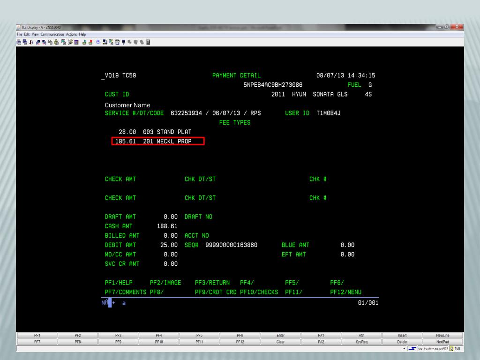Click the PF3/RETURN function key text

tap(212, 283)
